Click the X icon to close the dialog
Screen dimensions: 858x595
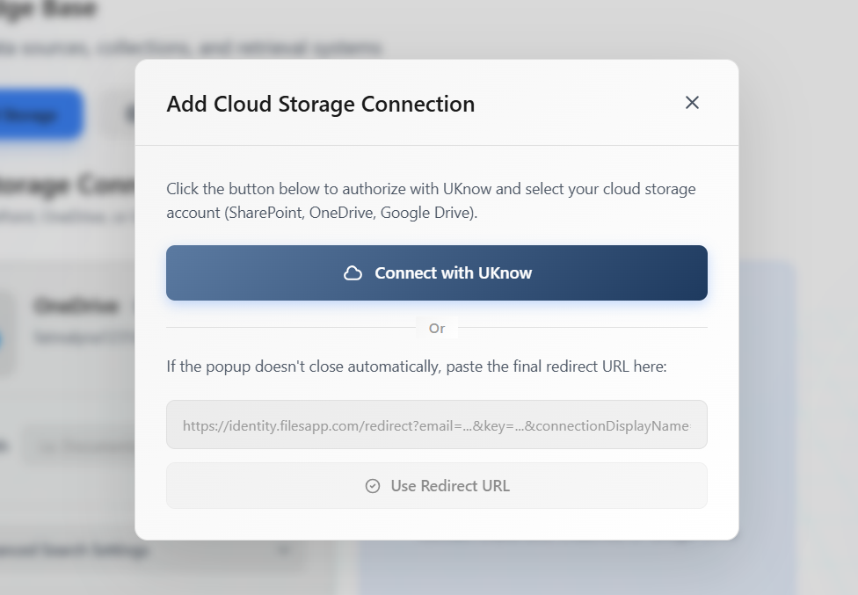pos(692,103)
